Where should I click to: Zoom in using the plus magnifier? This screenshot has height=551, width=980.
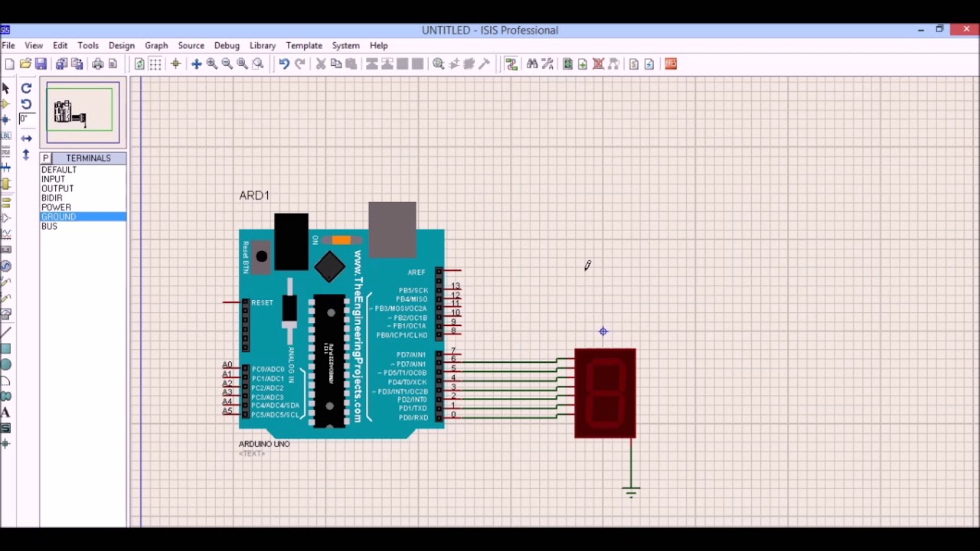[212, 64]
